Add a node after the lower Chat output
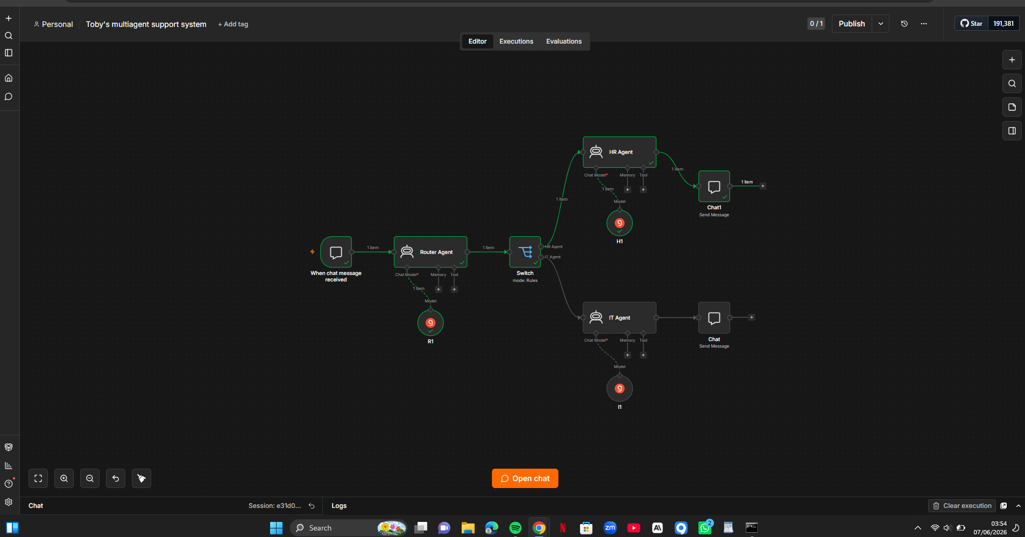 752,317
